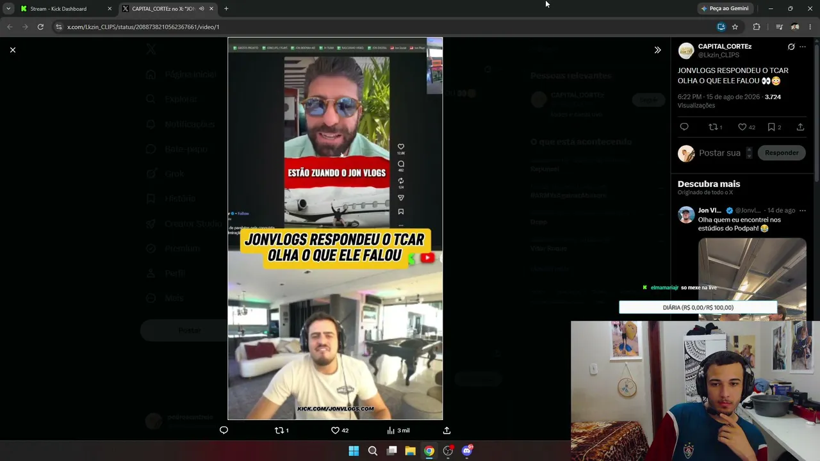This screenshot has width=820, height=461.
Task: Close the CAPITAL_CORTEz no X tab
Action: [211, 9]
